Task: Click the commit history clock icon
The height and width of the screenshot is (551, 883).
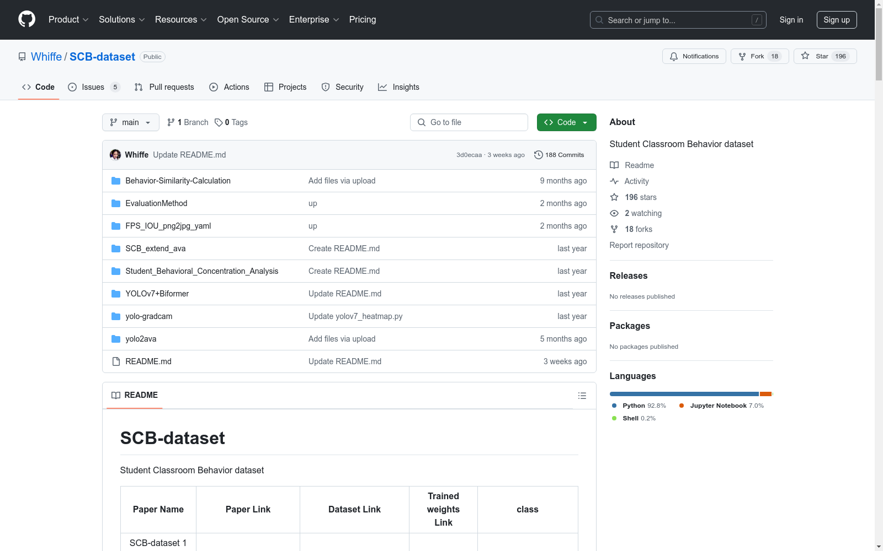Action: point(539,155)
